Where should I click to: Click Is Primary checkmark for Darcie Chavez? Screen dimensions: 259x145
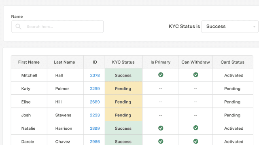coord(161,141)
